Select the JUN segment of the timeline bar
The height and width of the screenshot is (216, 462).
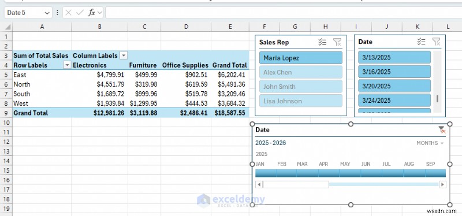tap(371, 173)
